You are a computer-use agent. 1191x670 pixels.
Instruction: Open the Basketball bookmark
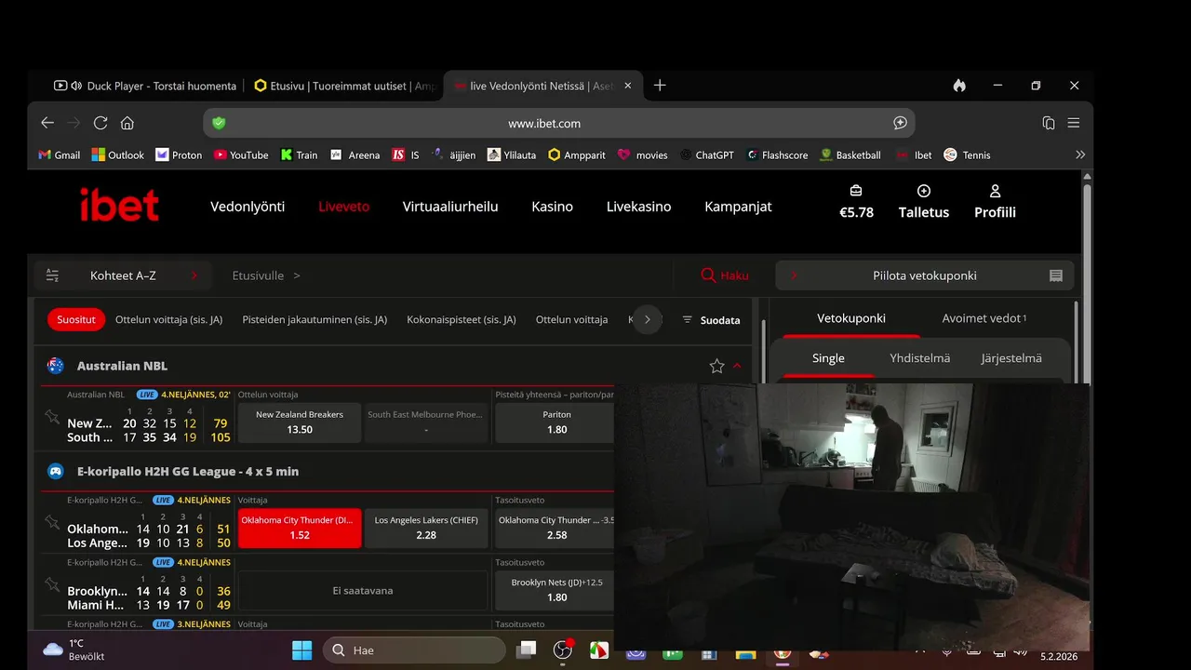coord(850,155)
